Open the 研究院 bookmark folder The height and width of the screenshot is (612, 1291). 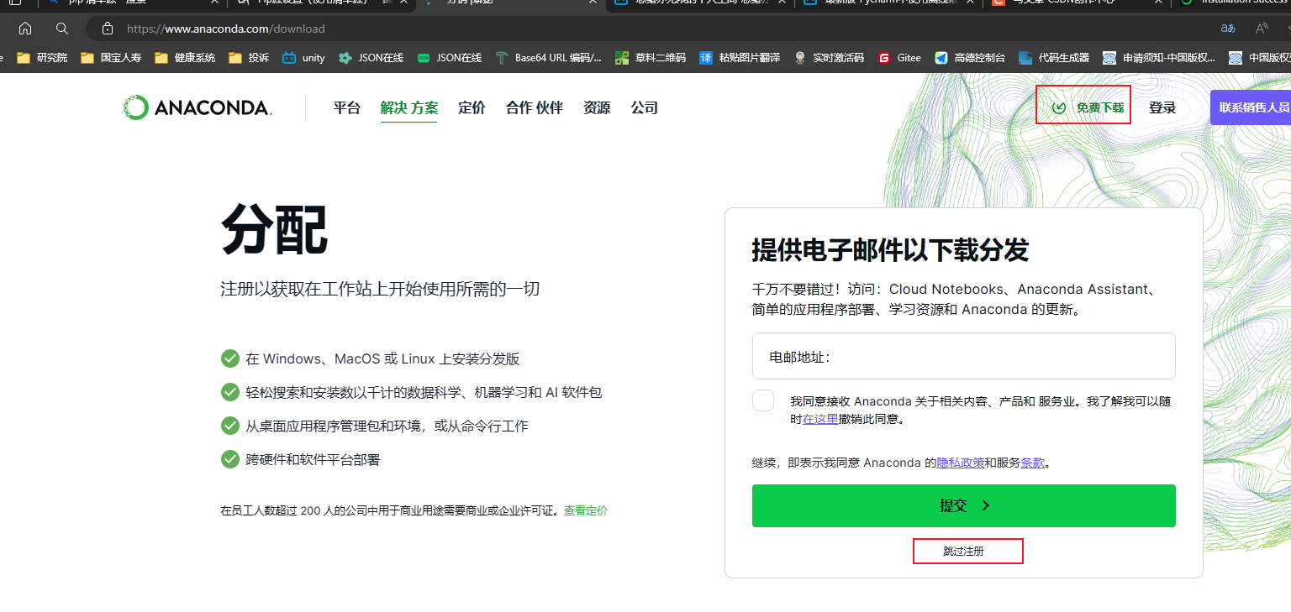click(43, 58)
